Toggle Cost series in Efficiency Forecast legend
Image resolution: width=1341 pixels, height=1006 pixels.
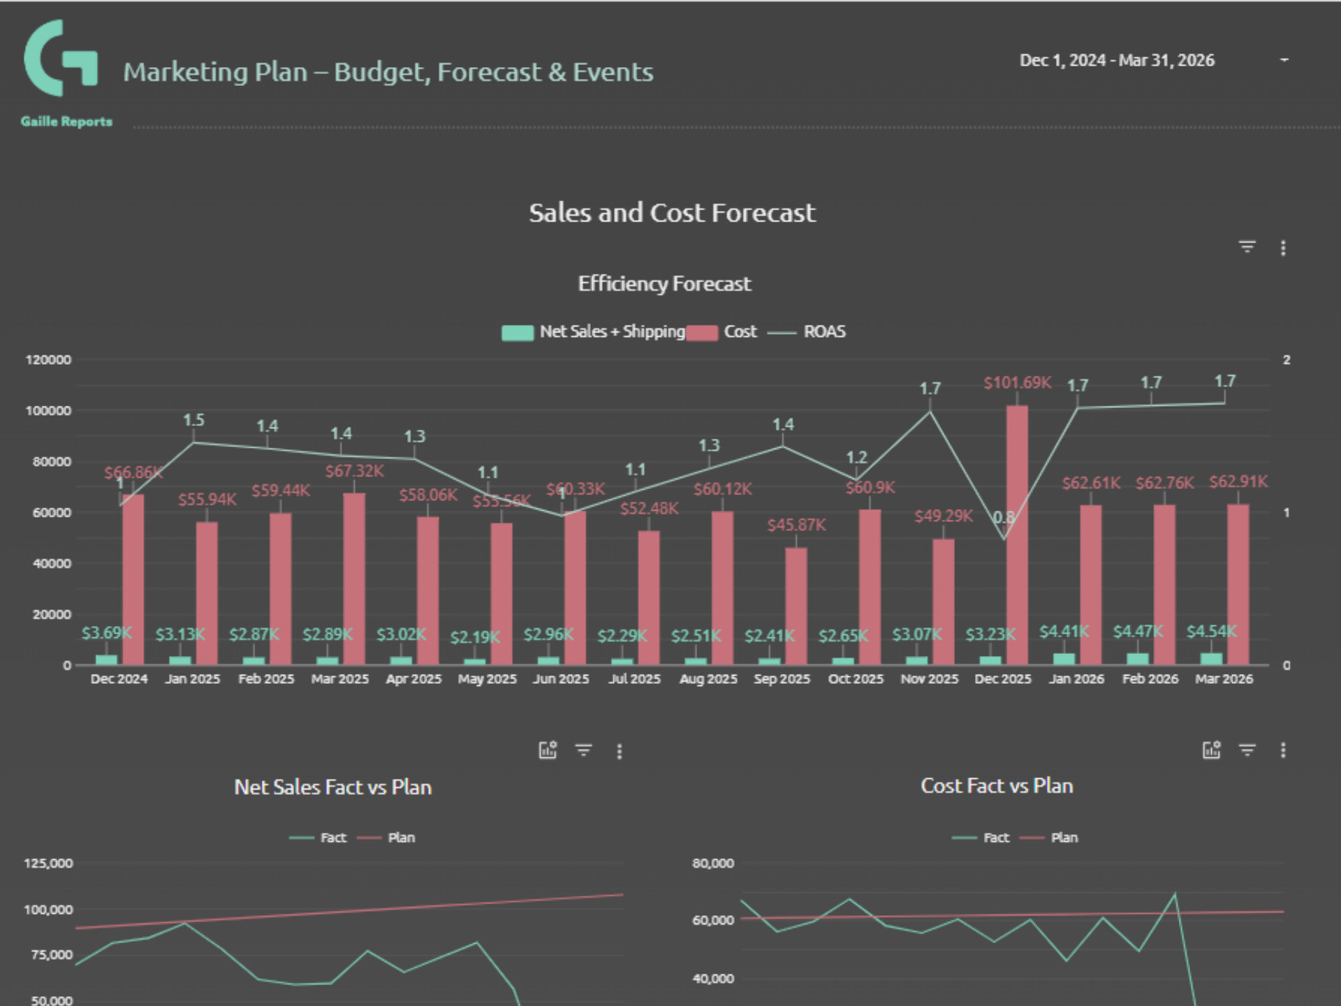[x=739, y=332]
